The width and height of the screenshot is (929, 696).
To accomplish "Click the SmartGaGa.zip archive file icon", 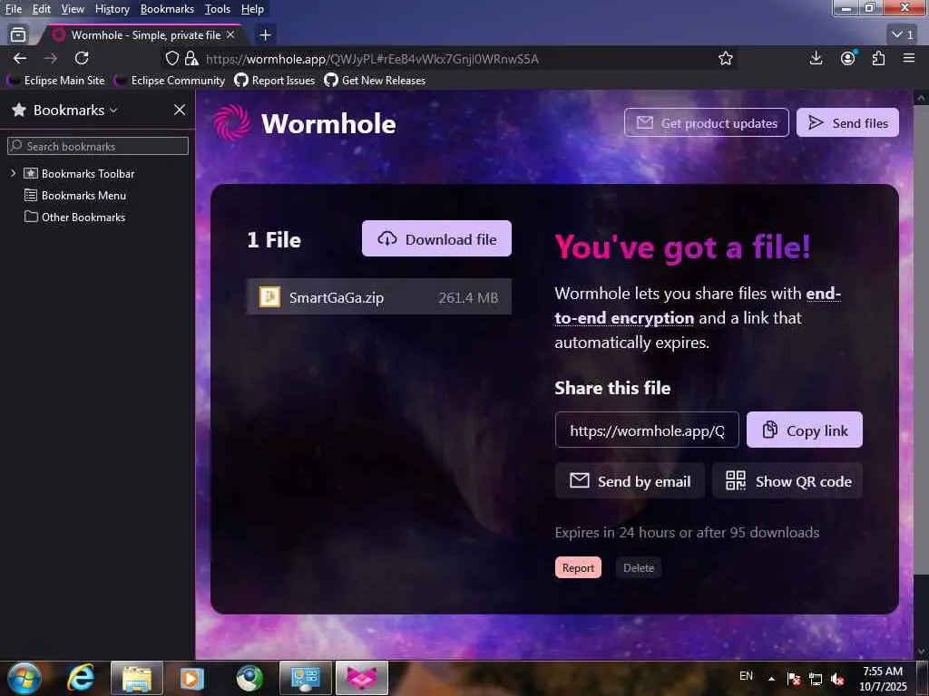I will (269, 296).
